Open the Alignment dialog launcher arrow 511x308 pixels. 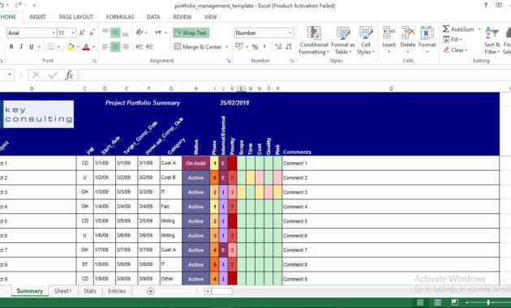pos(229,61)
